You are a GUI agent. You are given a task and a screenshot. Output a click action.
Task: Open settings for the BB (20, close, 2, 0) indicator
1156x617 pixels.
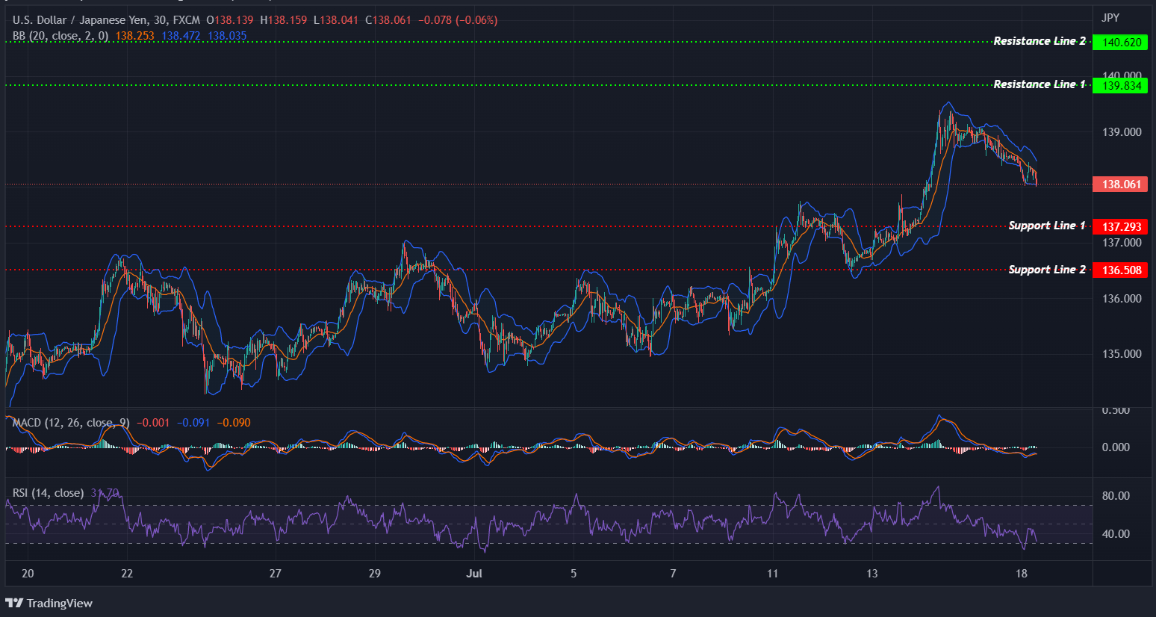click(60, 35)
